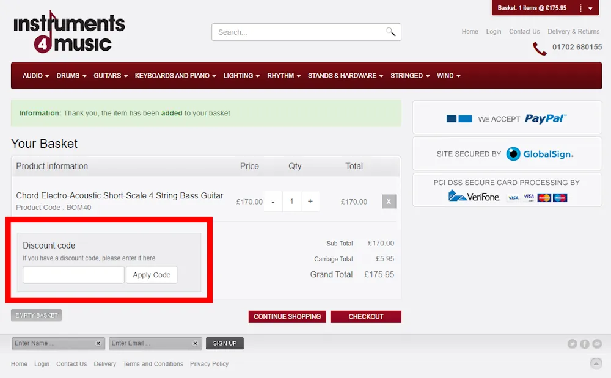This screenshot has width=611, height=378.
Task: Click the red phone icon
Action: point(540,49)
